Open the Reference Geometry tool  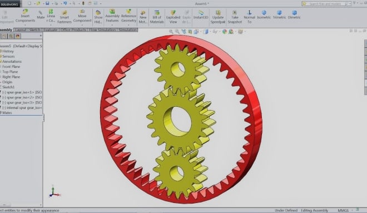(x=128, y=16)
